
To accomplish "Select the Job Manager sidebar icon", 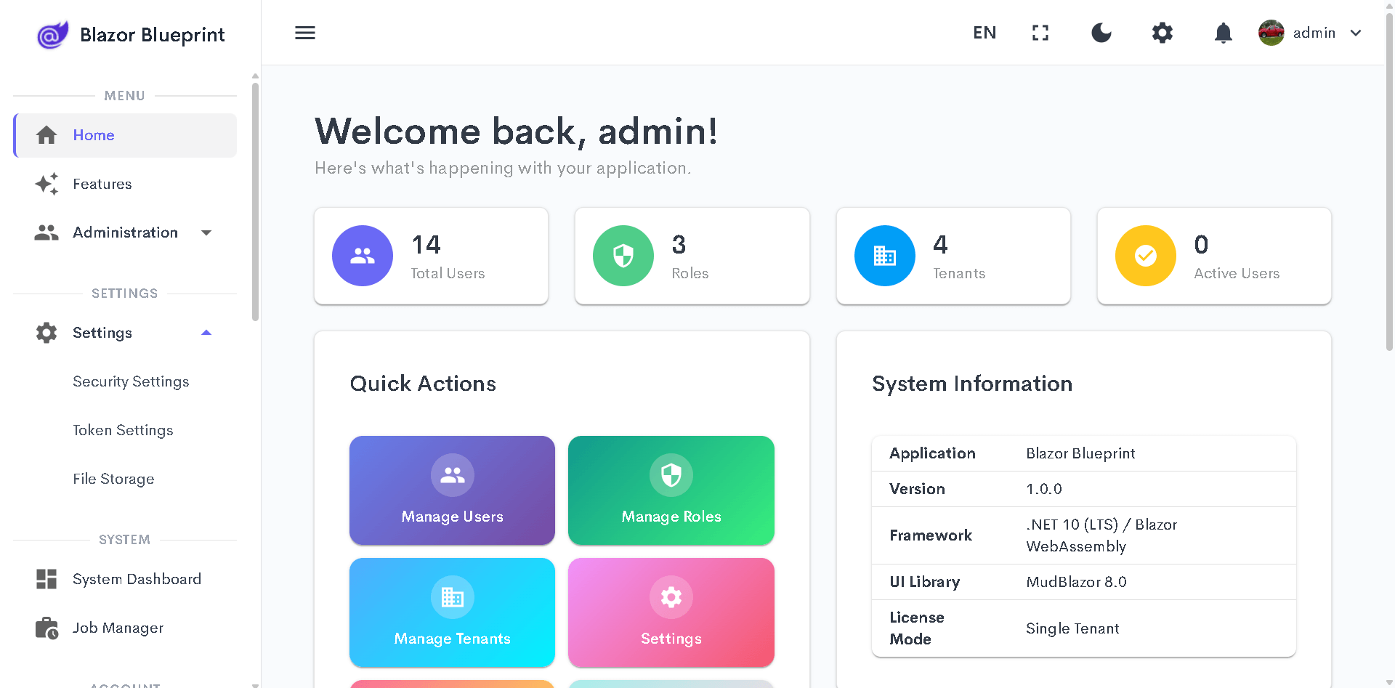I will click(46, 628).
